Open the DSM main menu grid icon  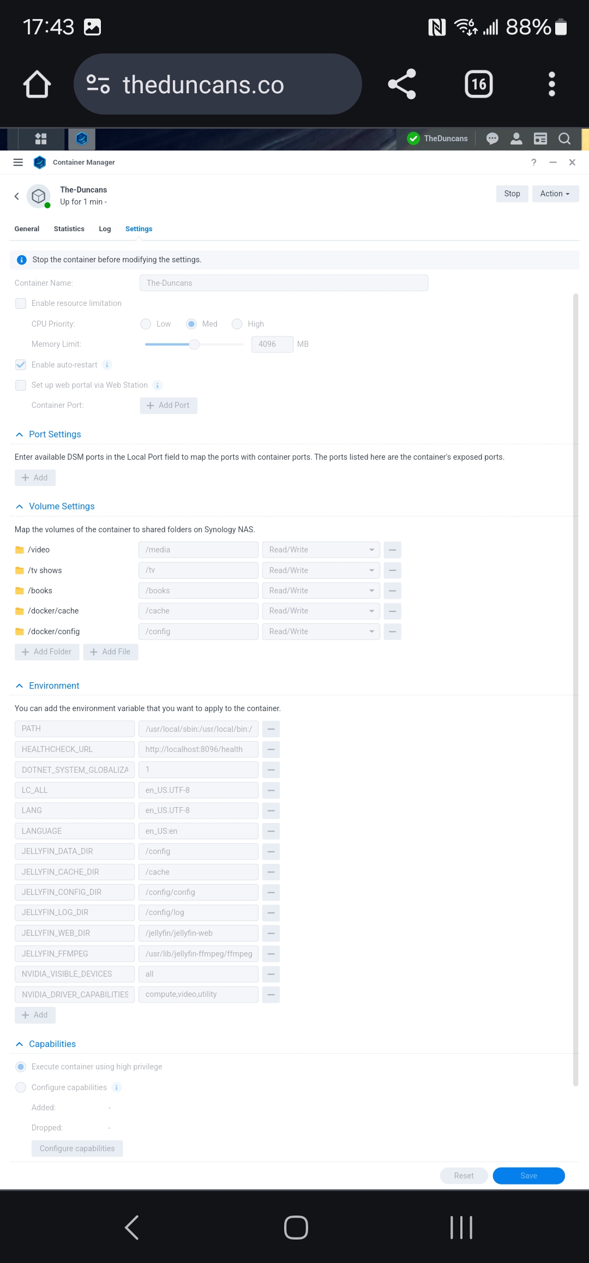(x=41, y=139)
